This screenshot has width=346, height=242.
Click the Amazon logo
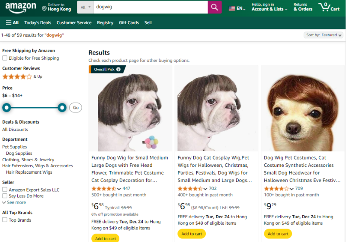coord(20,8)
